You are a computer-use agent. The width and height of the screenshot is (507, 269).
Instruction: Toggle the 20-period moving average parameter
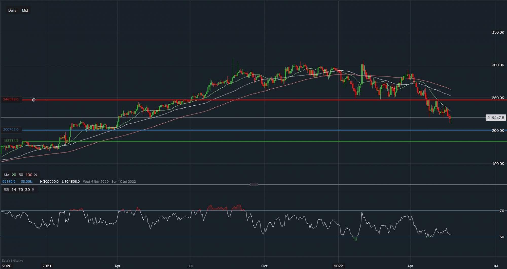pos(14,175)
